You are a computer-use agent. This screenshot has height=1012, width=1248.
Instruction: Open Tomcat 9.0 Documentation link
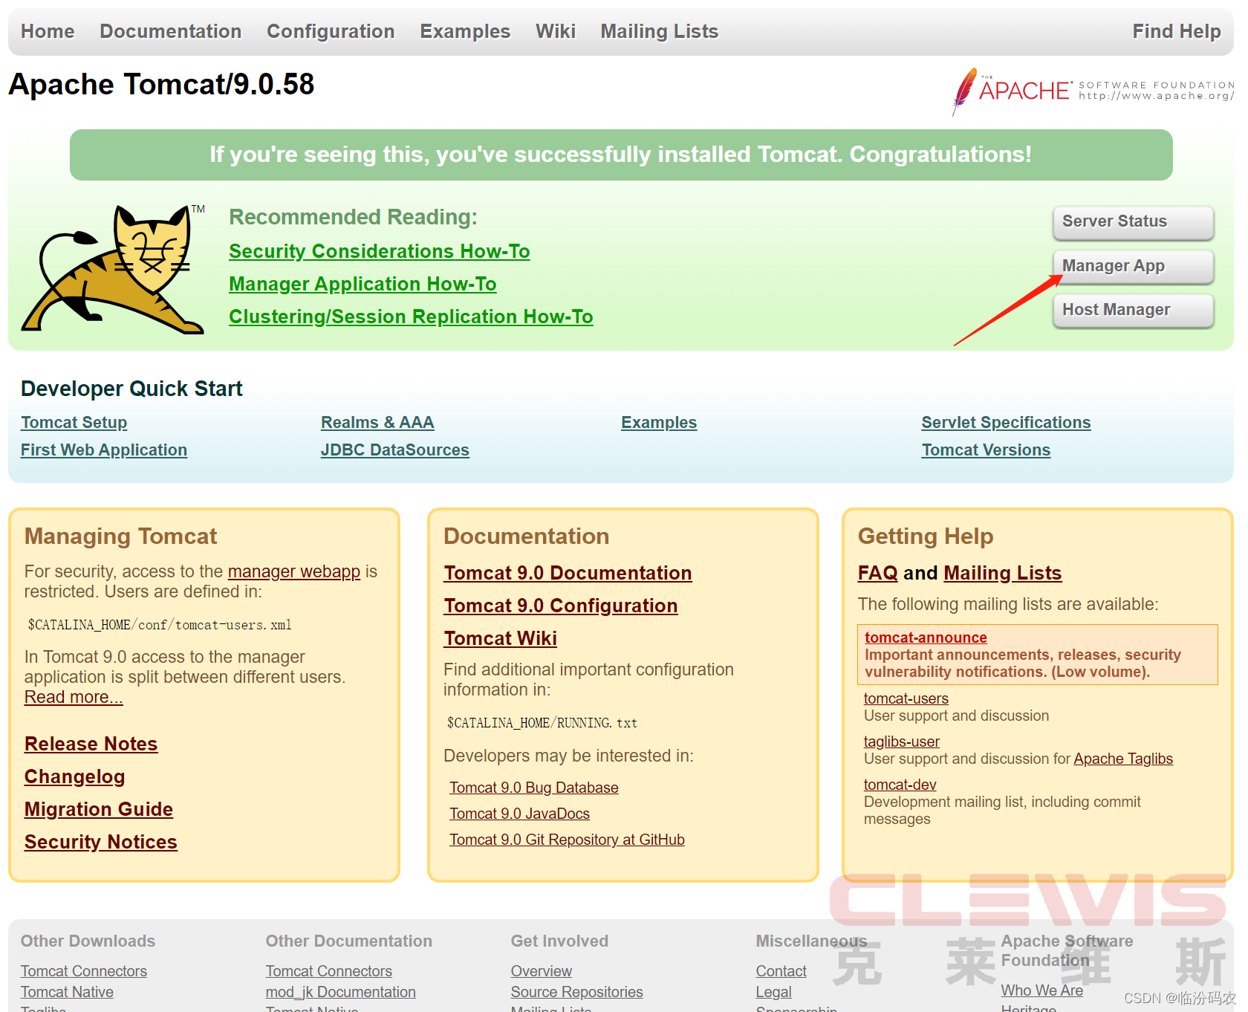tap(568, 573)
